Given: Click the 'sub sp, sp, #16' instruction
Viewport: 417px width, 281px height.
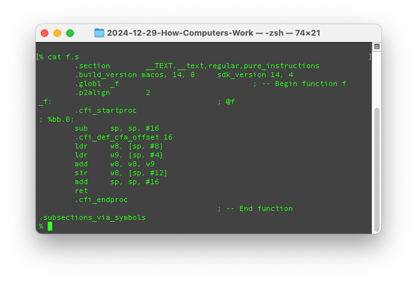Looking at the screenshot, I should [117, 128].
